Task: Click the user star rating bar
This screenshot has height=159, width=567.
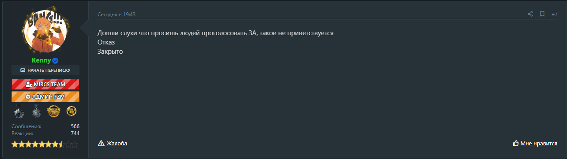Action: (x=45, y=144)
